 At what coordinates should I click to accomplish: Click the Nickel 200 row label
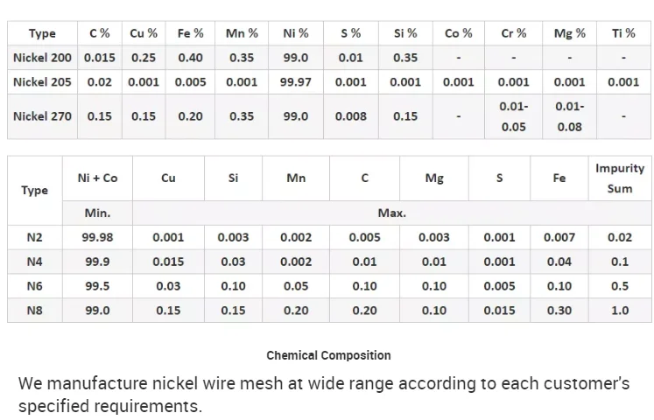(x=43, y=58)
